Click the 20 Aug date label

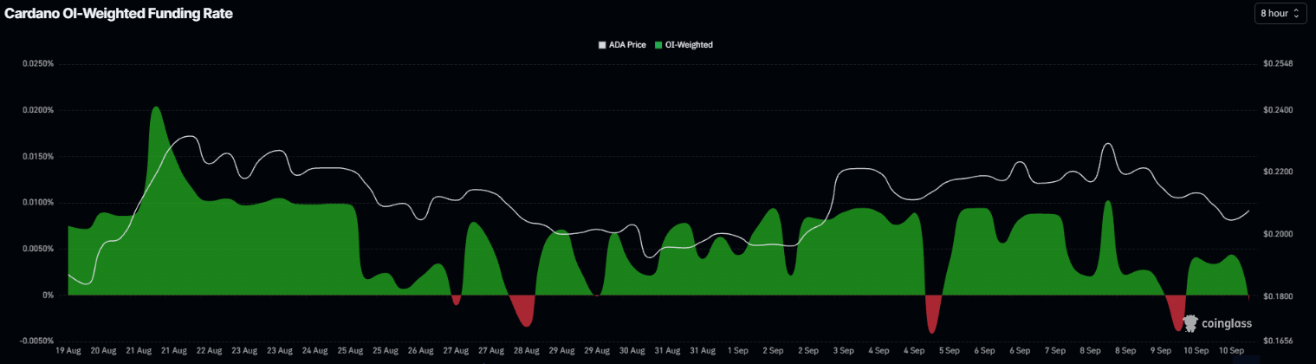tap(103, 351)
